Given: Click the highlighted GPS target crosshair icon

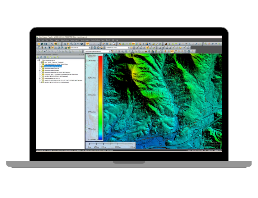Looking at the screenshot, I should [x=172, y=51].
